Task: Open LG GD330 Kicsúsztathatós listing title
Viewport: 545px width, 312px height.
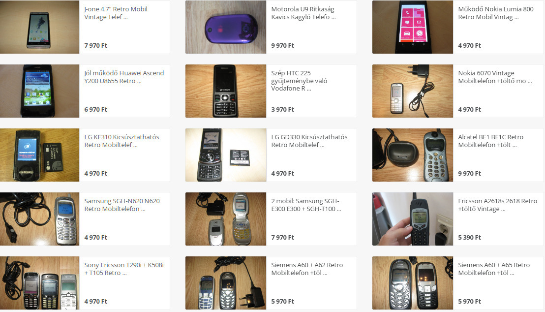Action: [309, 141]
